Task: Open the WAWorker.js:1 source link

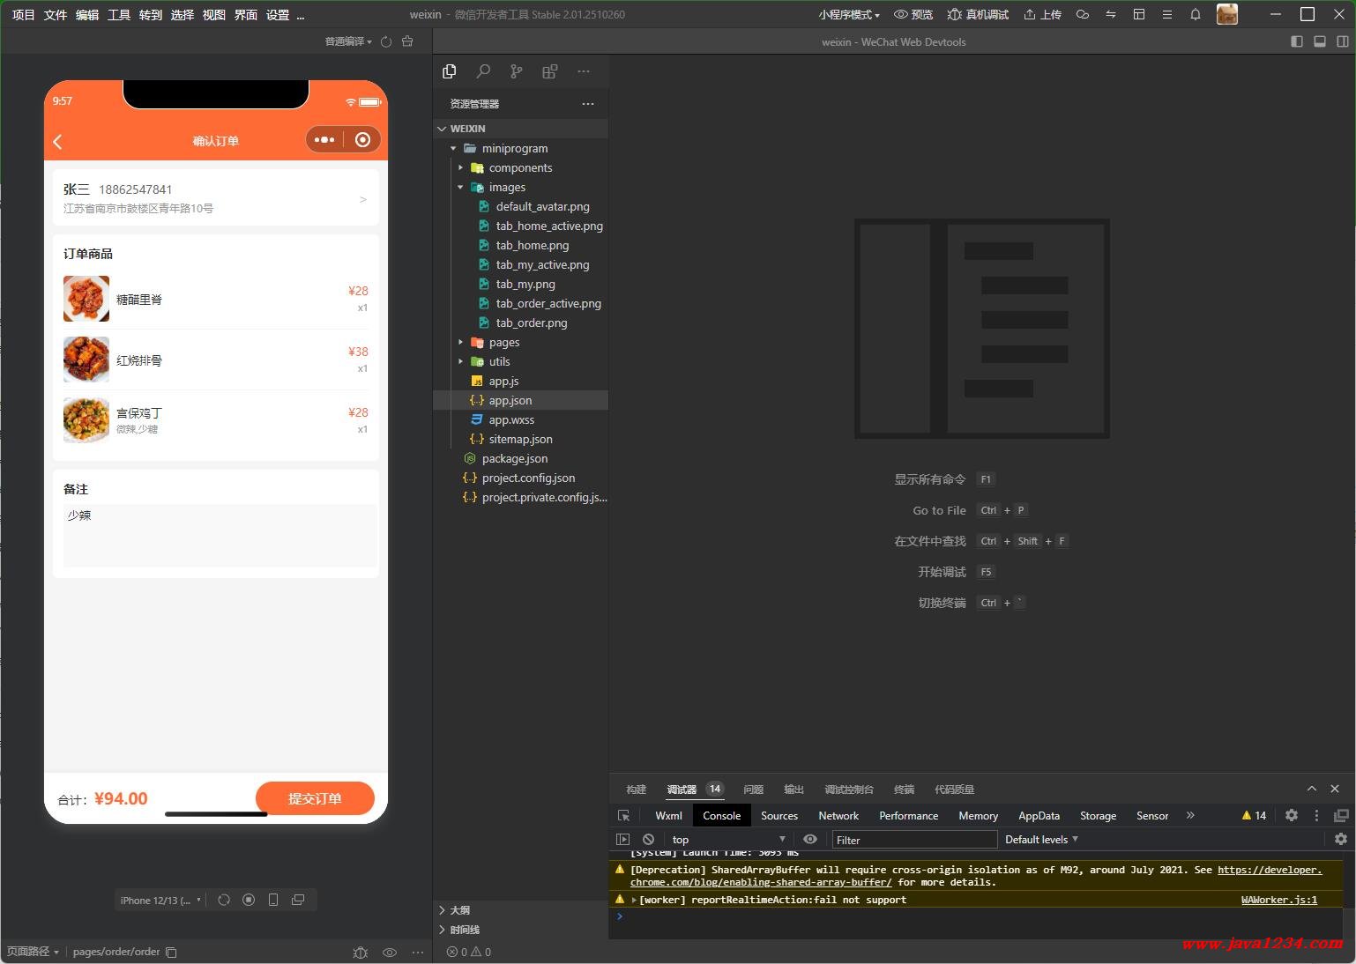Action: (x=1278, y=900)
